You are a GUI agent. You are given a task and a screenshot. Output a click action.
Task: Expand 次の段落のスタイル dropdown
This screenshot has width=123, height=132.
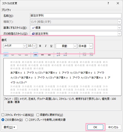[119, 33]
